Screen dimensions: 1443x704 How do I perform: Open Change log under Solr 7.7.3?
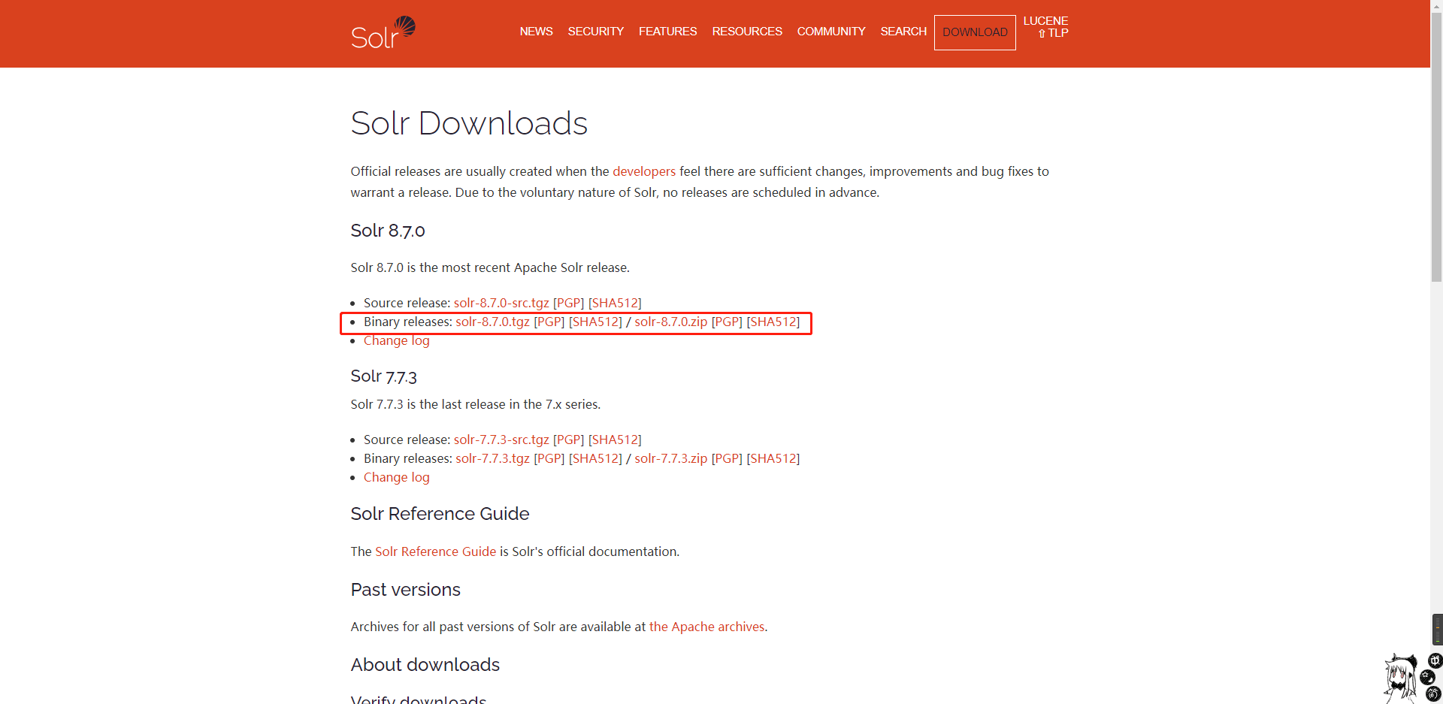[x=397, y=477]
